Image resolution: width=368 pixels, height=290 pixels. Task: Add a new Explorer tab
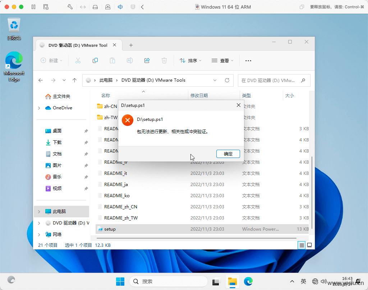point(131,45)
